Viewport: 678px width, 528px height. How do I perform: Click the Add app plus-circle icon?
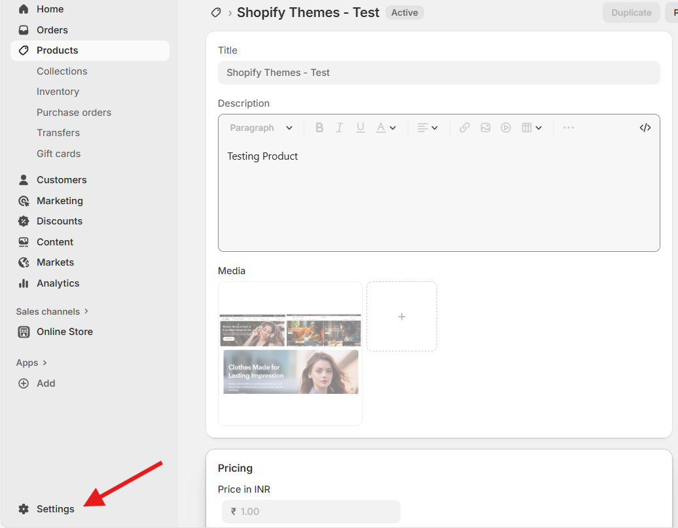(24, 383)
